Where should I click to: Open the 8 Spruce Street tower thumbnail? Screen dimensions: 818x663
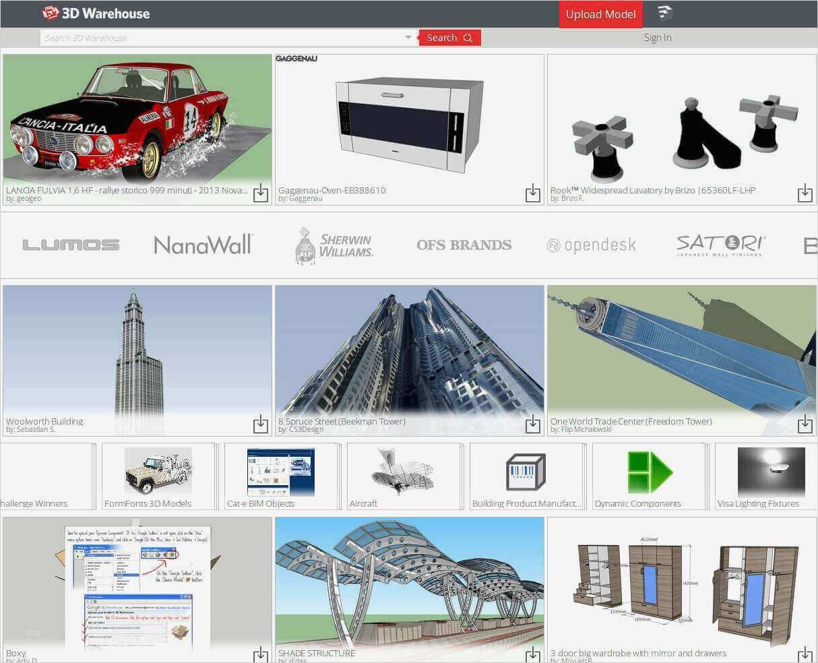(410, 349)
